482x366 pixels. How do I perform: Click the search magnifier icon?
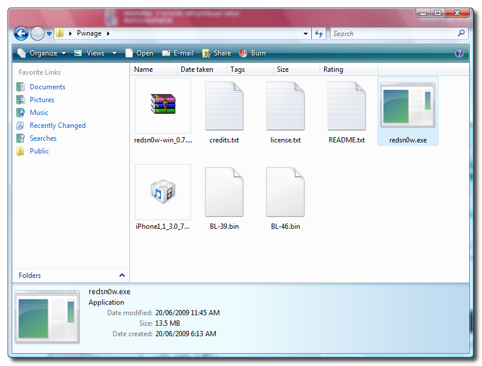click(x=461, y=33)
